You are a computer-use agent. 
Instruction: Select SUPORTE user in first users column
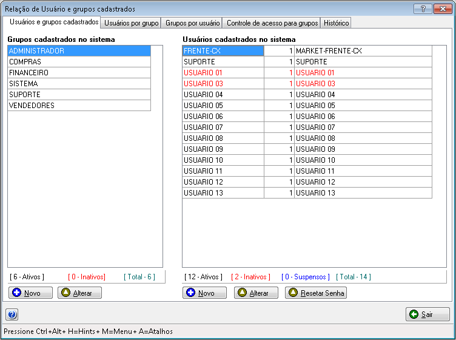point(223,62)
